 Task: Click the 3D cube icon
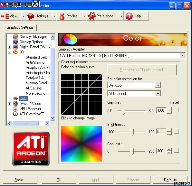tap(15, 52)
